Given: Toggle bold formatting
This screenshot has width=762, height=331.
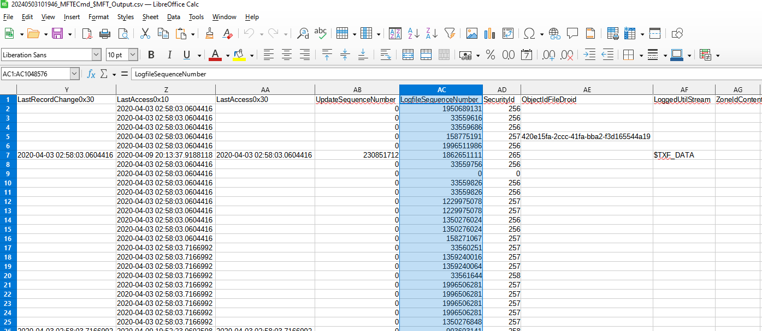Looking at the screenshot, I should point(151,55).
